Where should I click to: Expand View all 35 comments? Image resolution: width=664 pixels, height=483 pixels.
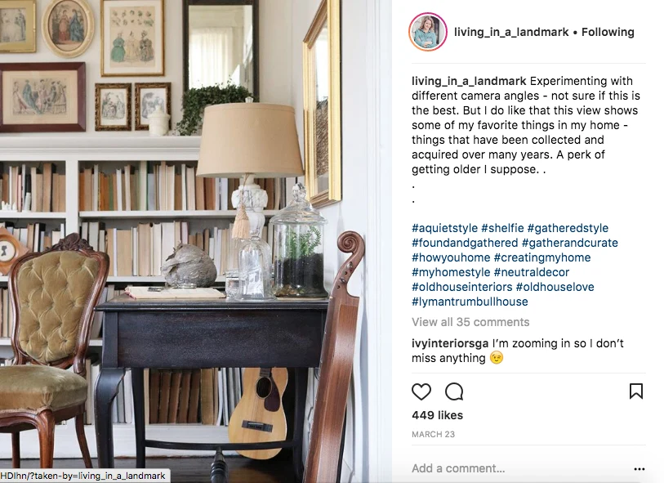pos(470,322)
